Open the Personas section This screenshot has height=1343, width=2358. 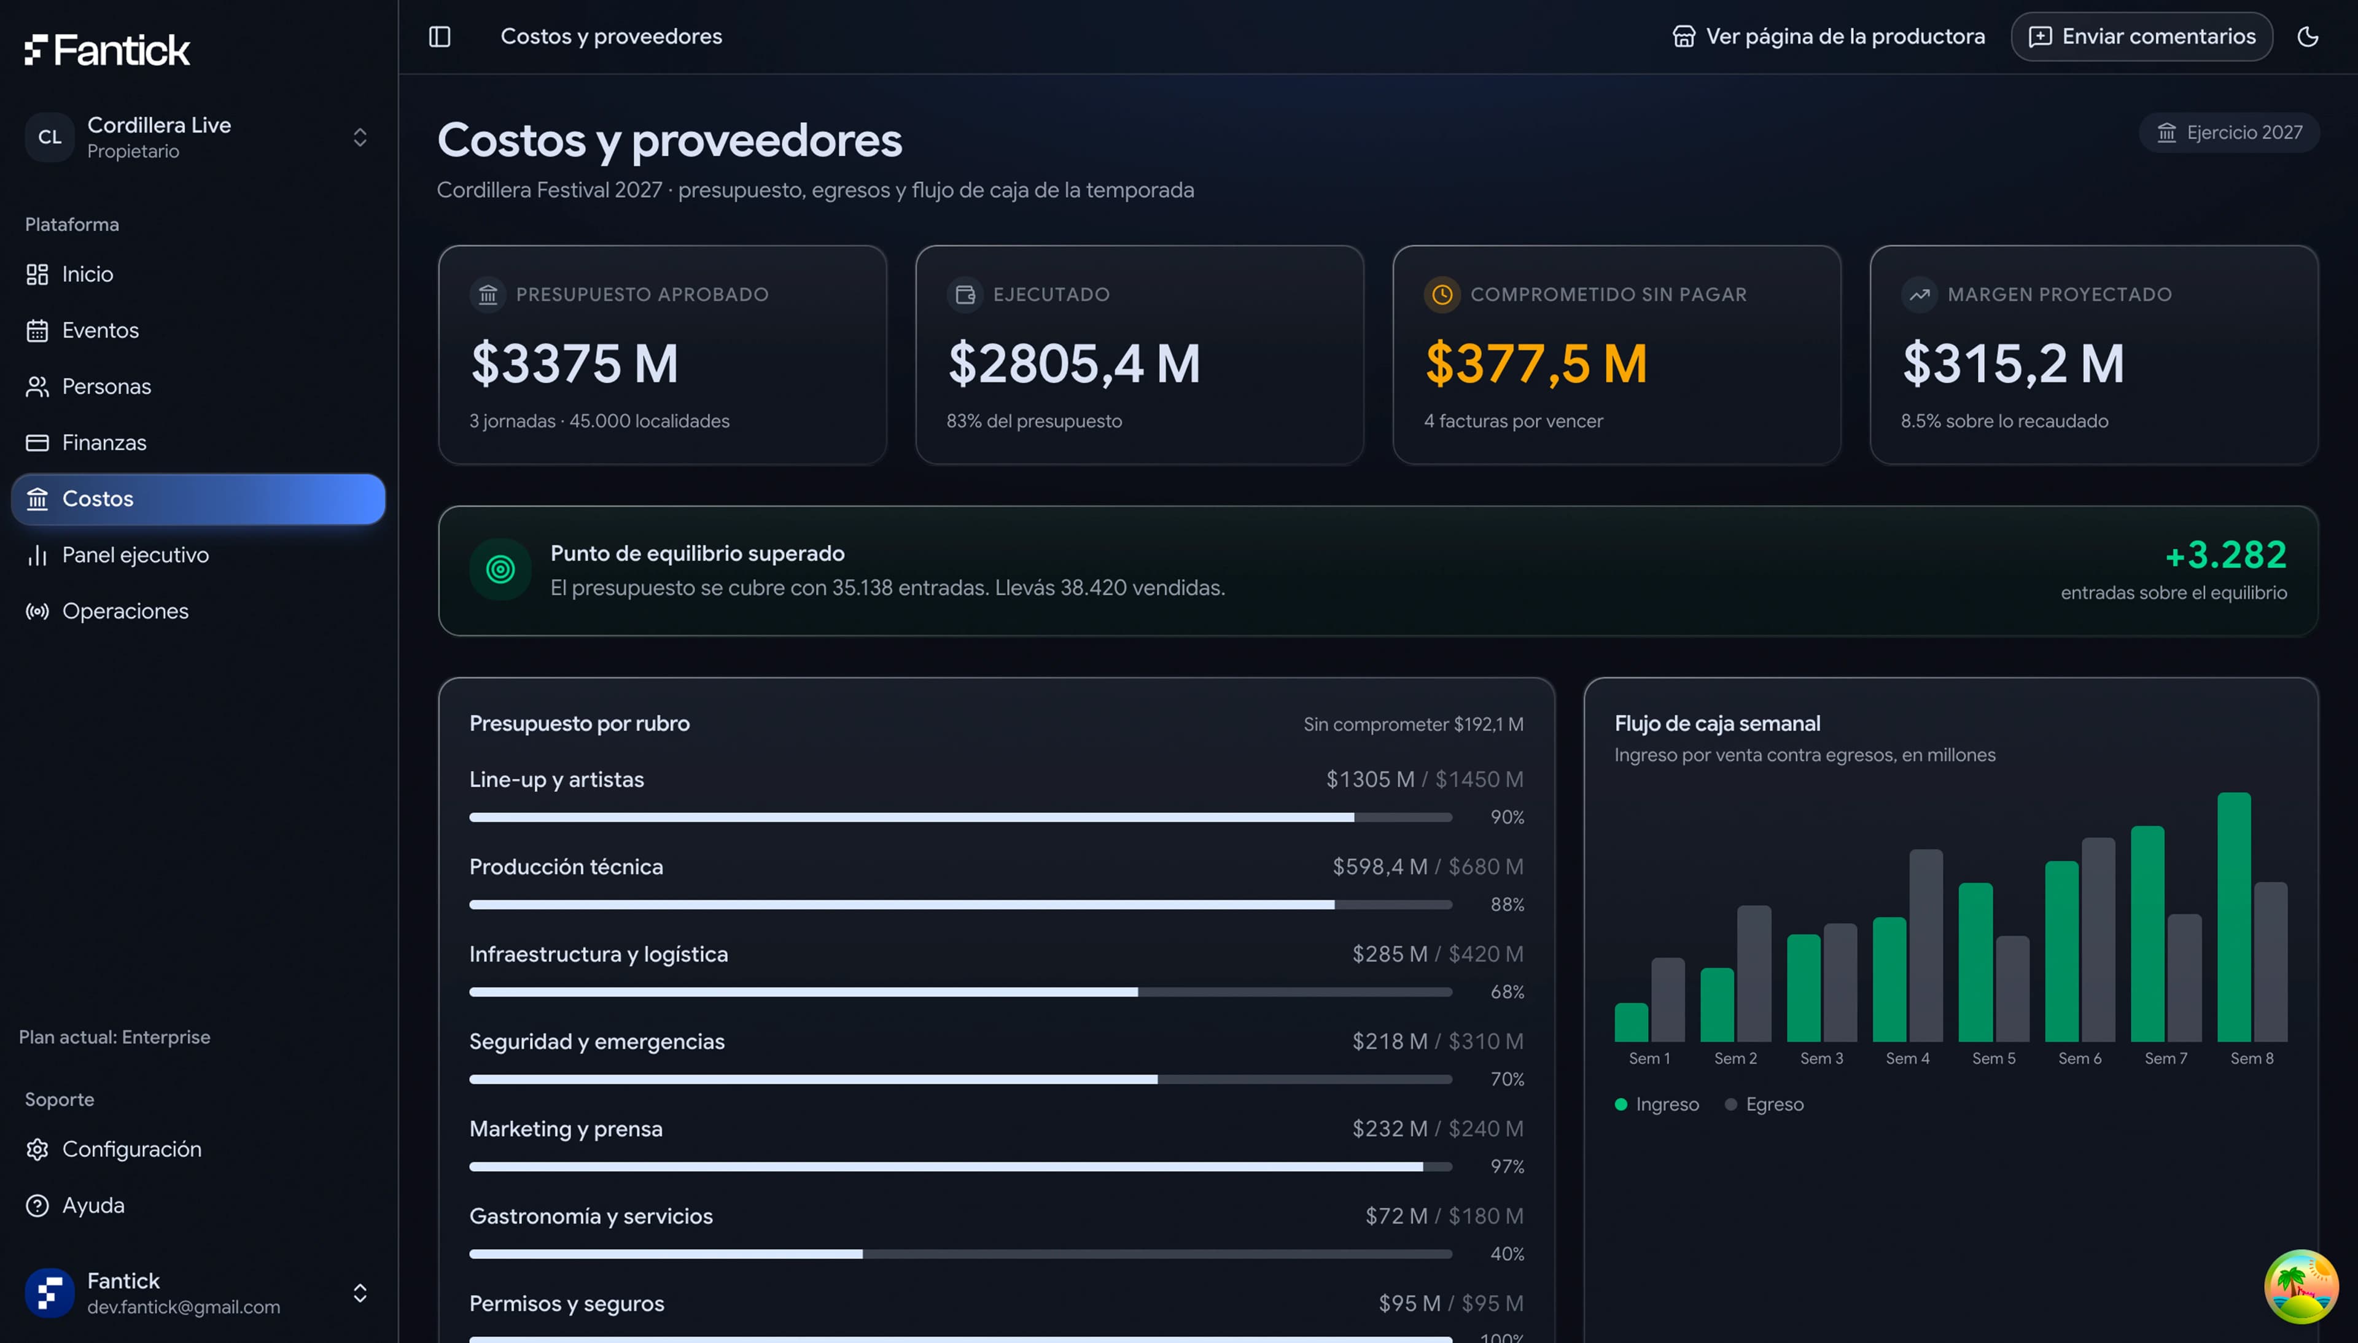point(198,386)
